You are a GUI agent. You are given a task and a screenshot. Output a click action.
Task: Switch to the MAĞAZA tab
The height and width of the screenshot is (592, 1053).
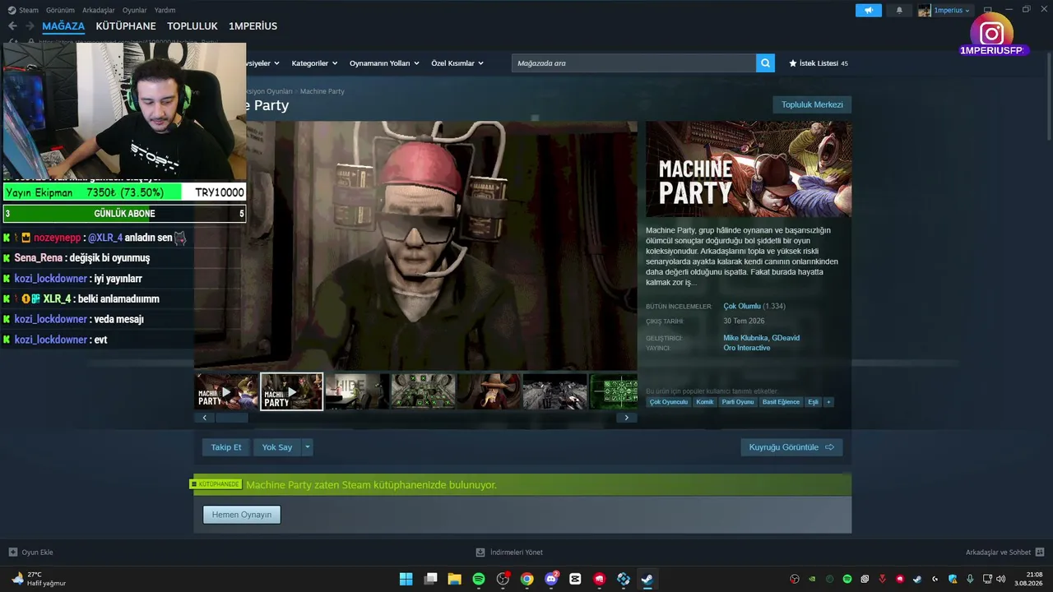[63, 26]
